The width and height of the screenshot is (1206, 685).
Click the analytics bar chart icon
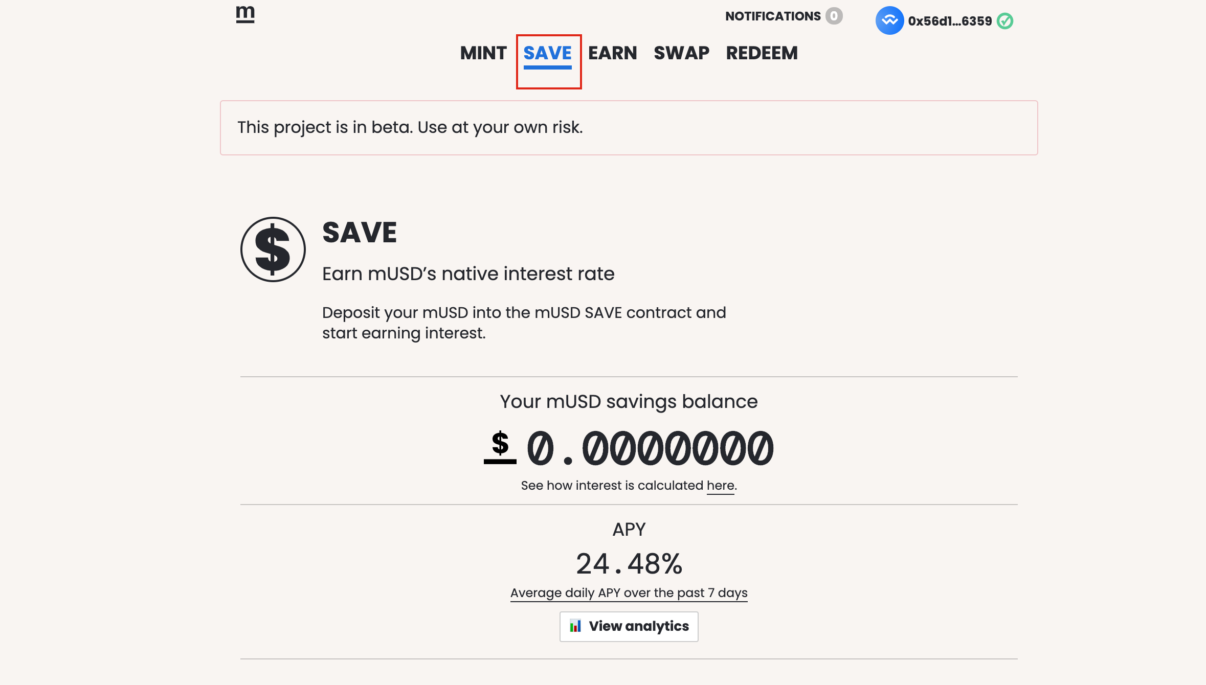575,626
